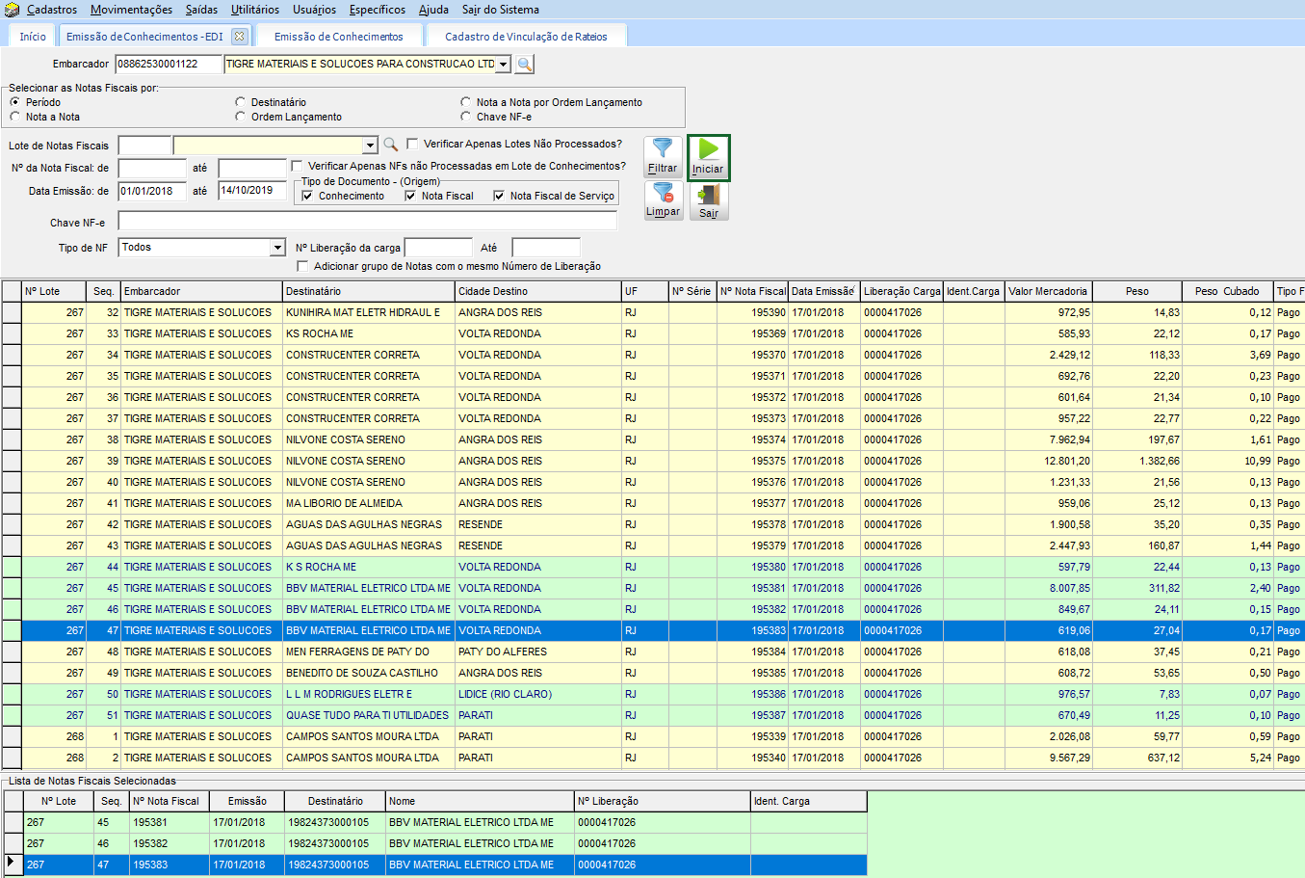Select the Nota a Nota radio option
This screenshot has width=1305, height=878.
pyautogui.click(x=15, y=117)
